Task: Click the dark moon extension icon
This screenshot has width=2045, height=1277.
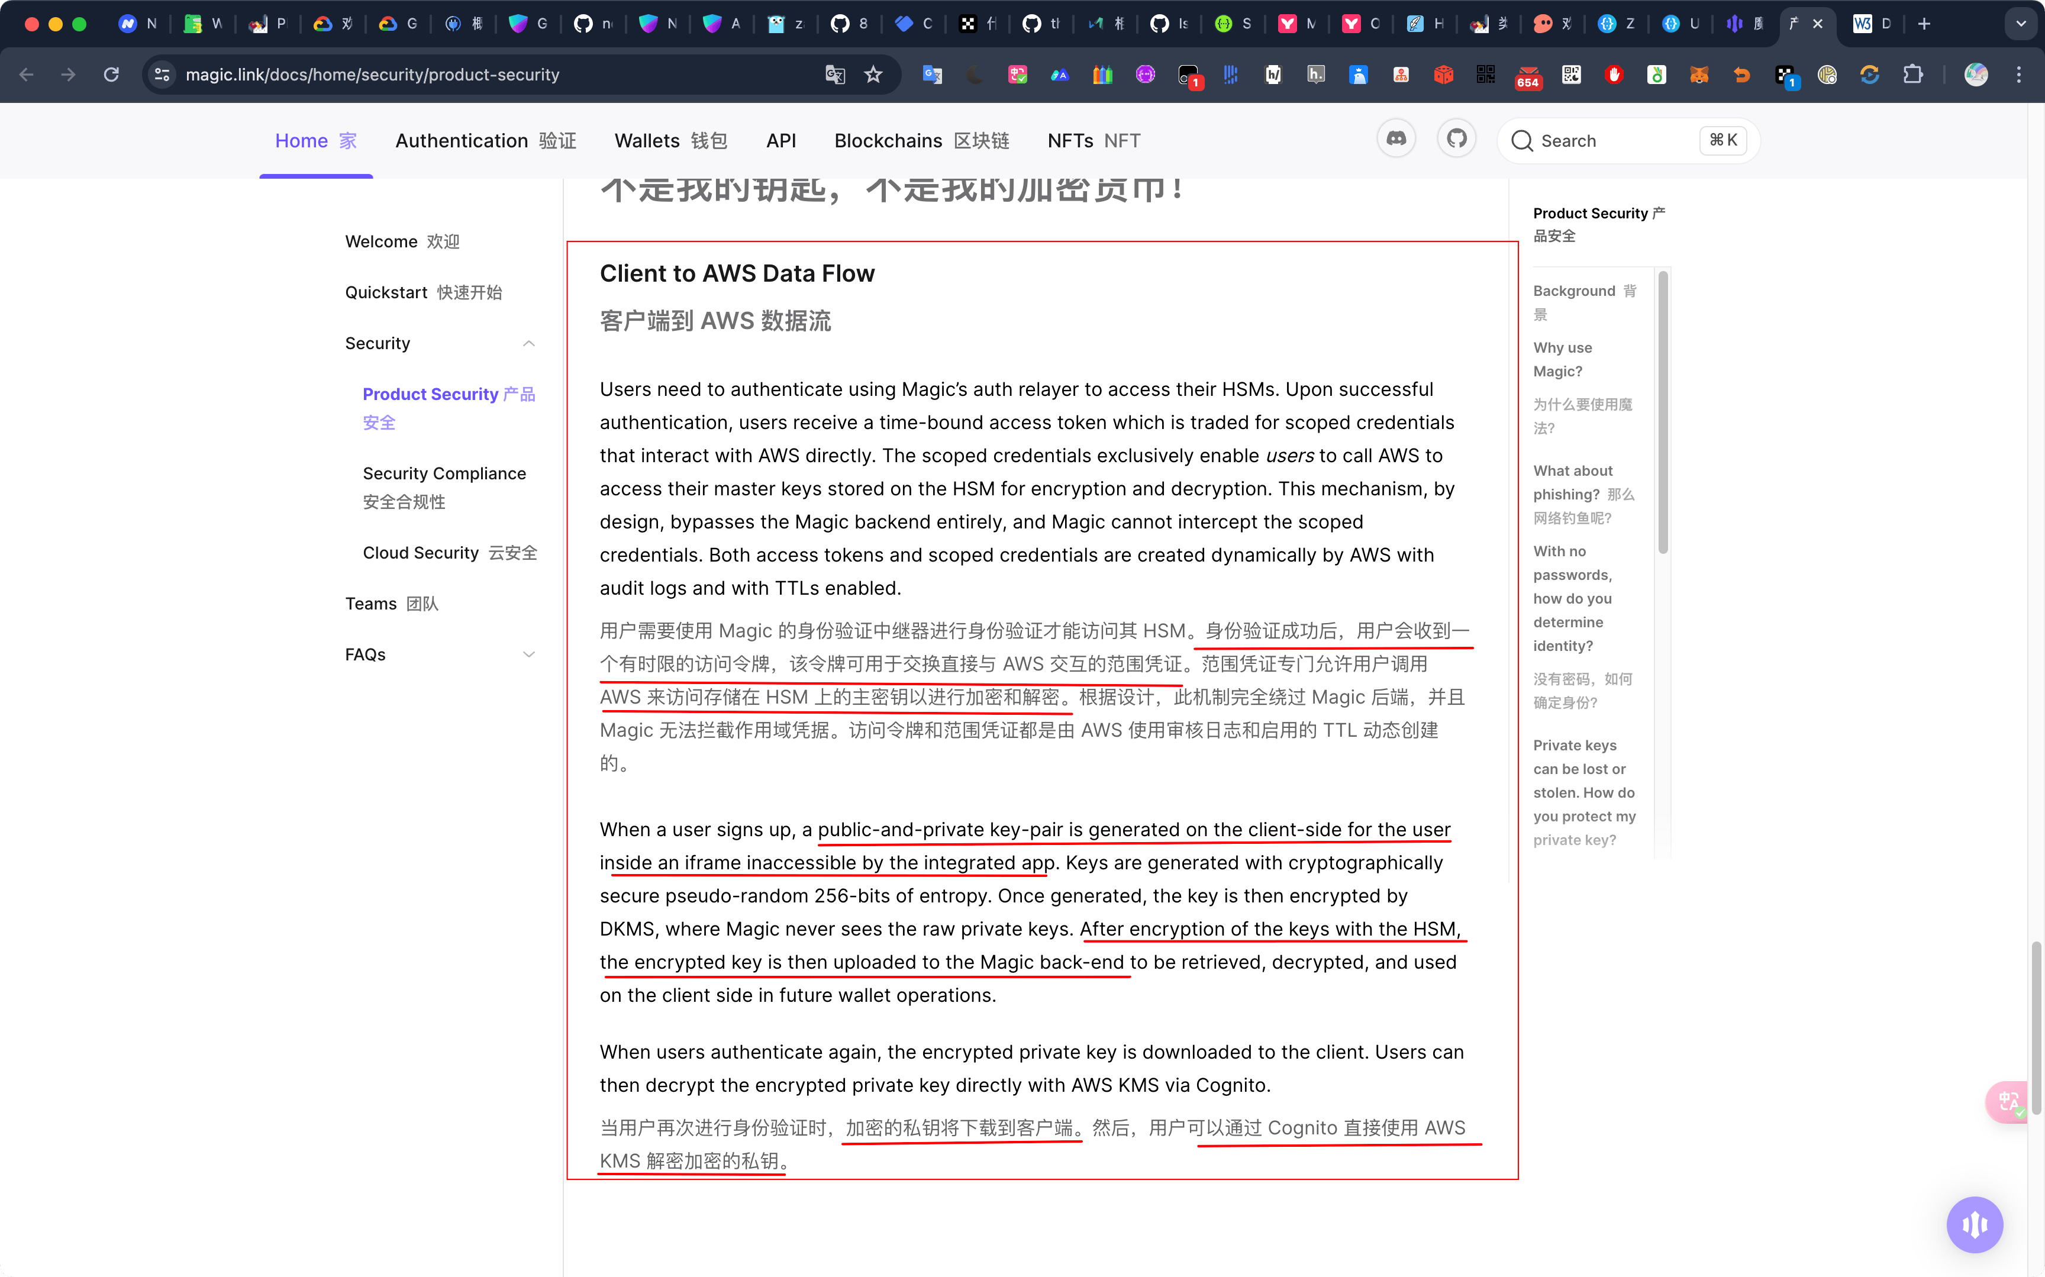Action: click(975, 75)
